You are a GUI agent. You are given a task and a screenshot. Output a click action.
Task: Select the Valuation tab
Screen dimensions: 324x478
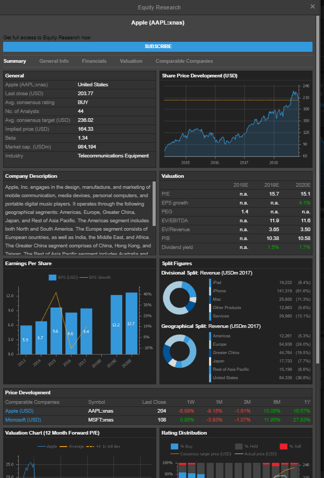coord(131,61)
